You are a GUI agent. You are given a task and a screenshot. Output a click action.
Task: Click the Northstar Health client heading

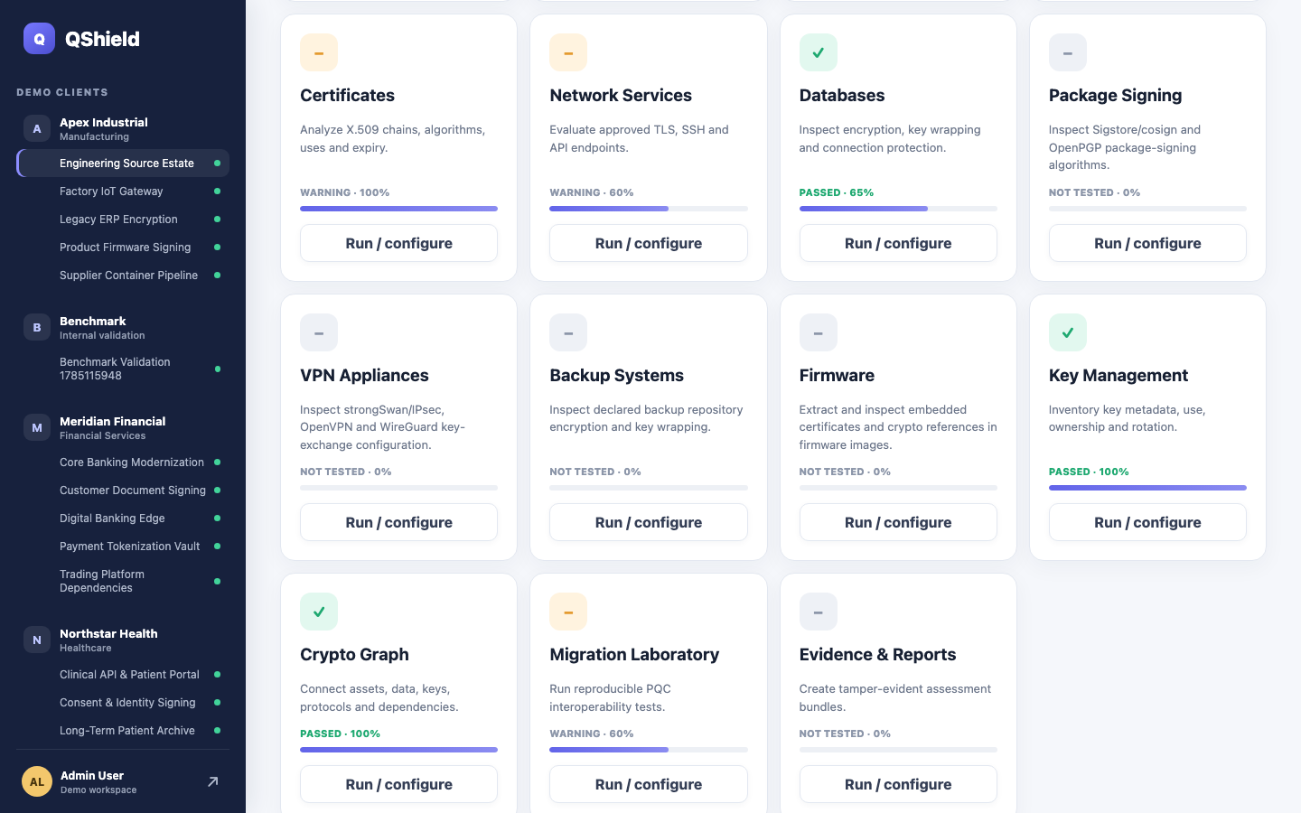tap(108, 633)
